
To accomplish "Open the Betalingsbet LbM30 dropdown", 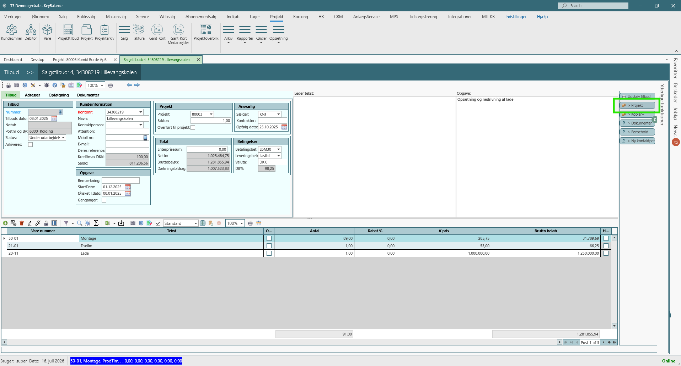I will click(x=279, y=149).
